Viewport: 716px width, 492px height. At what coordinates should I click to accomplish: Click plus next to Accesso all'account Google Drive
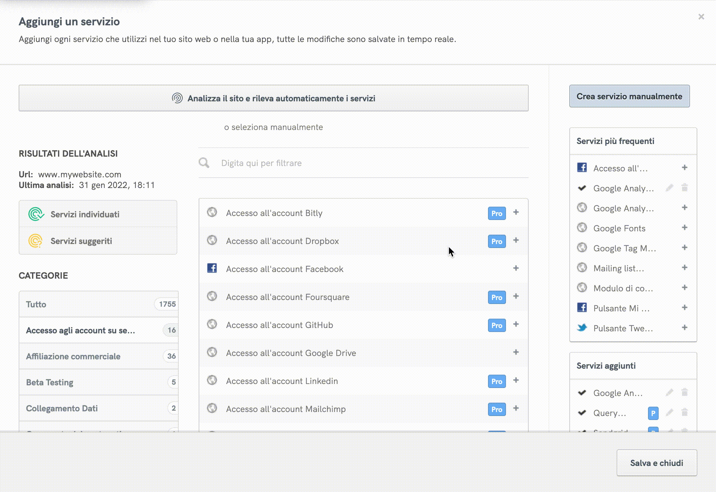[x=516, y=352]
